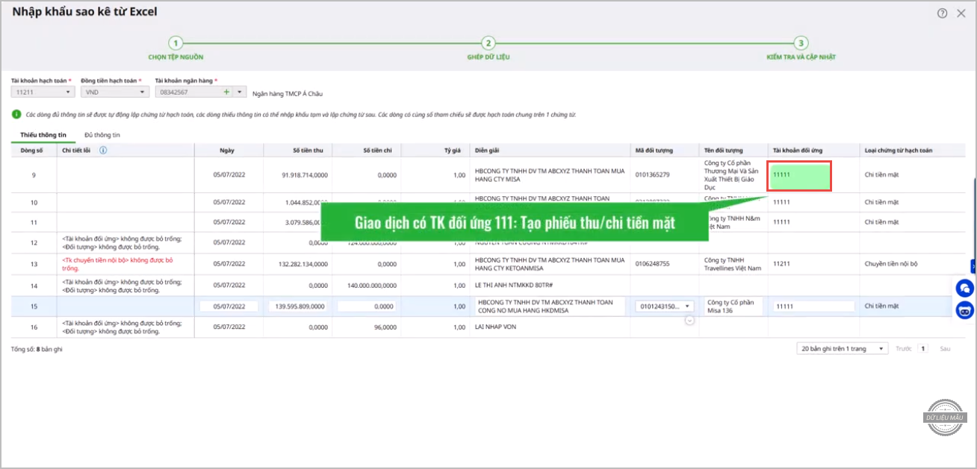
Task: Open the 20 bản ghi trên 1 trang dropdown
Action: [x=842, y=348]
